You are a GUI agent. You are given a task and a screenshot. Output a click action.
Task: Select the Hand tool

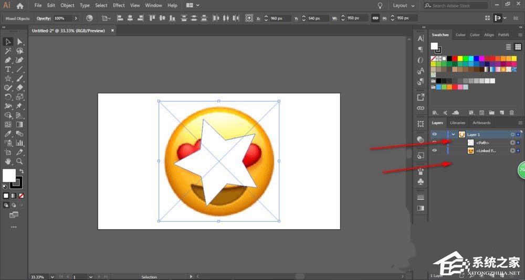tap(8, 161)
